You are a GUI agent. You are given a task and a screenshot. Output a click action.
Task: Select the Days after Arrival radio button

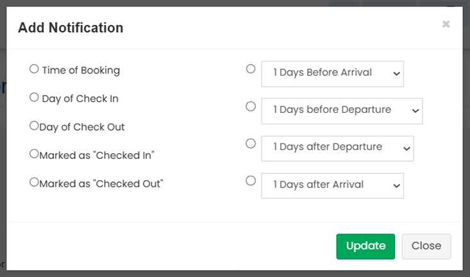point(251,181)
